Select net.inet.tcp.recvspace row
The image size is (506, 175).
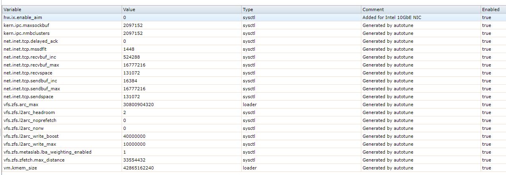point(254,73)
